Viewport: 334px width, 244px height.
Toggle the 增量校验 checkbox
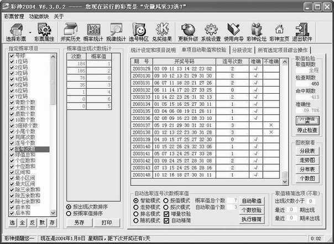[x=168, y=213]
